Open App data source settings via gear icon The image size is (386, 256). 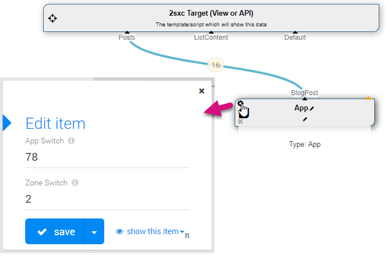tap(240, 104)
